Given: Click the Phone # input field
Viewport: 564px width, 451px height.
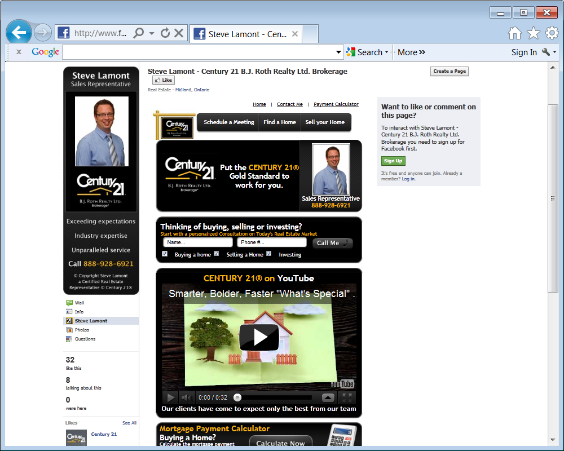Looking at the screenshot, I should pyautogui.click(x=272, y=242).
